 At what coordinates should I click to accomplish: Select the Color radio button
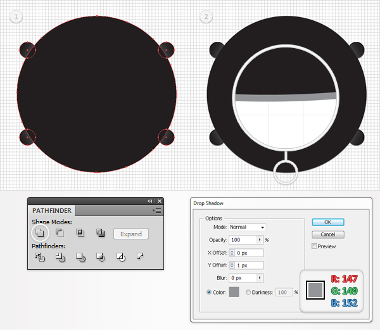click(x=209, y=292)
